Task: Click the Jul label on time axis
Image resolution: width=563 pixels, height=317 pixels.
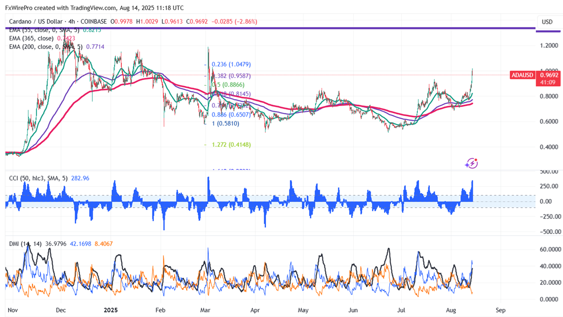Action: (401, 310)
